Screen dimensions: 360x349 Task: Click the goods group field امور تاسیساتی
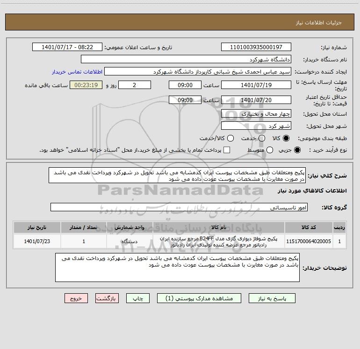tap(179, 207)
